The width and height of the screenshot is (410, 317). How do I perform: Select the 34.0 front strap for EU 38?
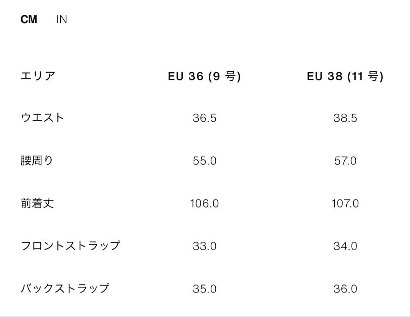346,246
